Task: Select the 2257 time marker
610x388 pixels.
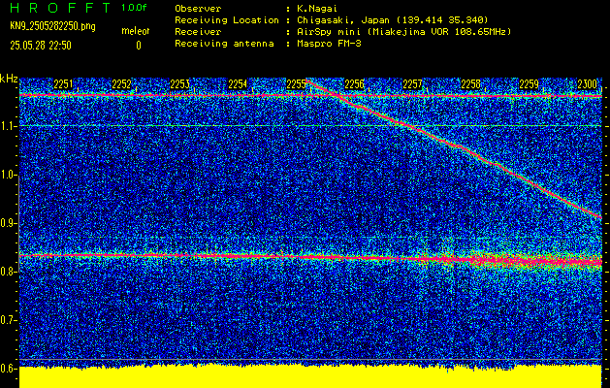Action: coord(412,84)
